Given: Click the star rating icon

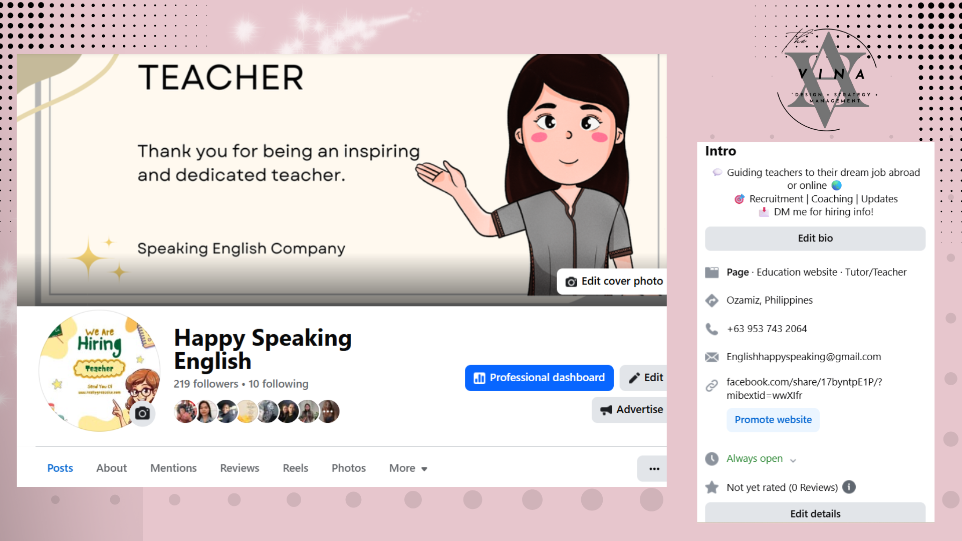Looking at the screenshot, I should click(x=711, y=487).
